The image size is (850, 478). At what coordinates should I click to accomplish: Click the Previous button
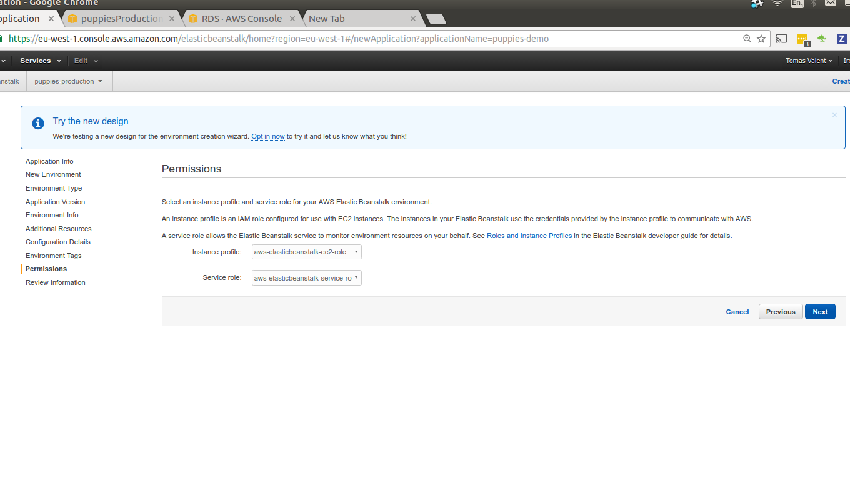click(x=781, y=312)
